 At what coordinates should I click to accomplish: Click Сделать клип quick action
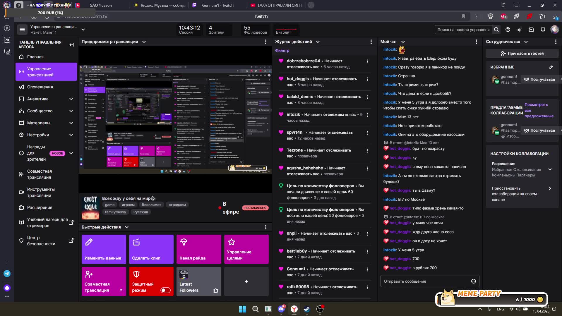click(151, 249)
